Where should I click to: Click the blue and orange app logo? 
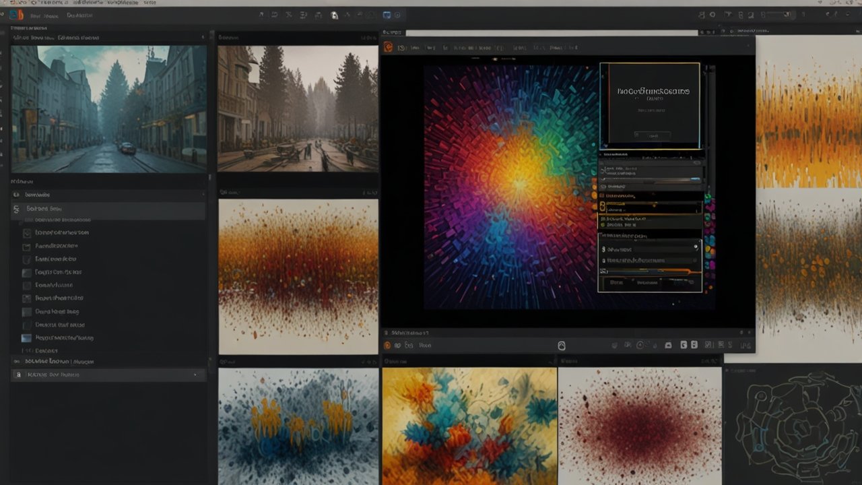coord(16,15)
